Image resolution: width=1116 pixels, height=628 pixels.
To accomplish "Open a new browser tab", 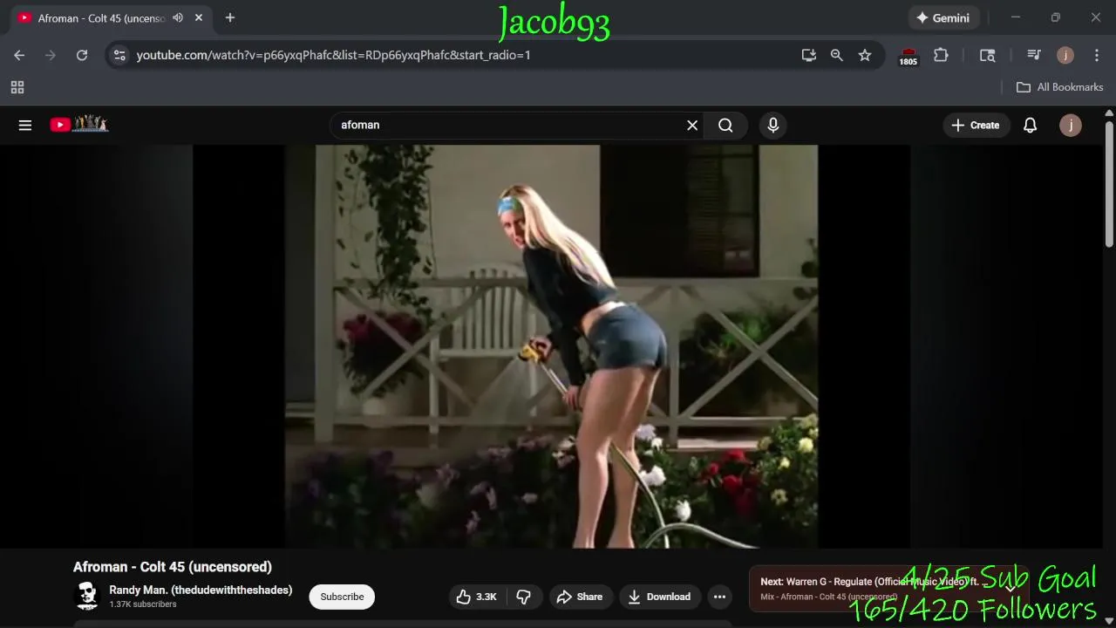I will (230, 17).
